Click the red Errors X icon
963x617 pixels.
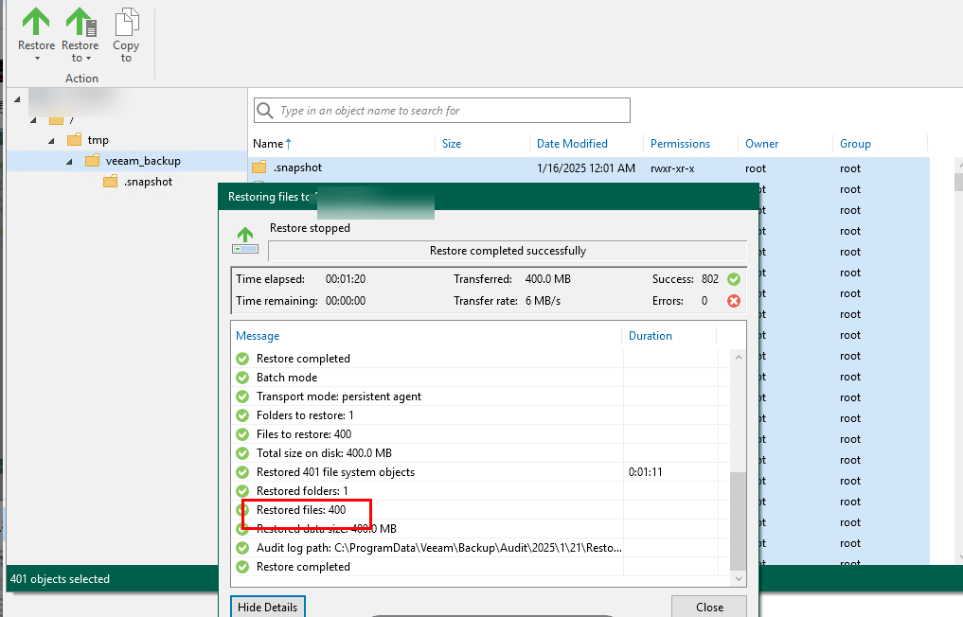coord(732,301)
